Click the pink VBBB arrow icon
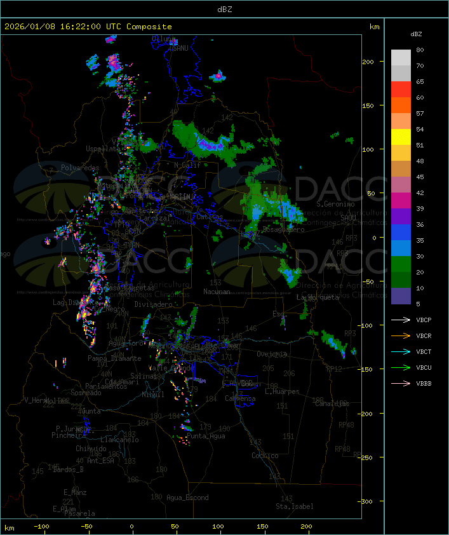449x535 pixels. [401, 383]
